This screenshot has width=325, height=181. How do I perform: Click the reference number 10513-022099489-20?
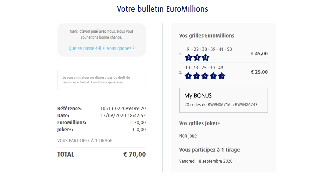coord(123,108)
